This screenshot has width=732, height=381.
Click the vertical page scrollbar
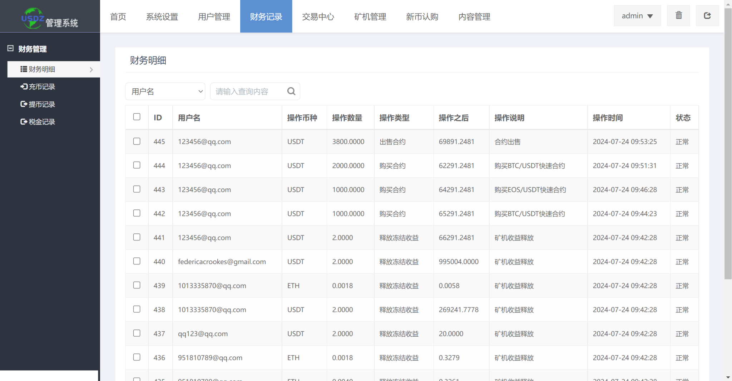click(728, 143)
